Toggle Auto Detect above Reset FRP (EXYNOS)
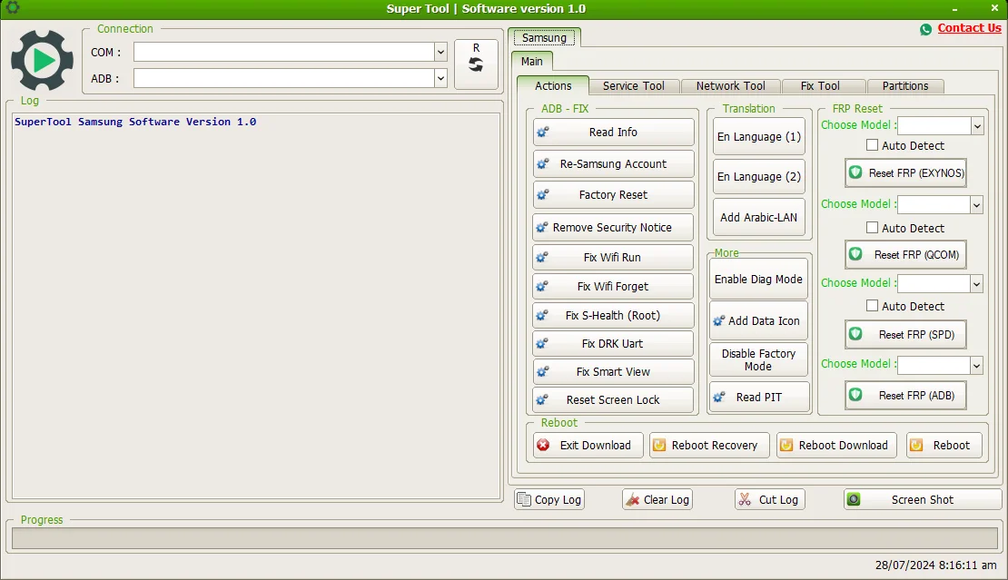This screenshot has width=1008, height=580. click(873, 145)
